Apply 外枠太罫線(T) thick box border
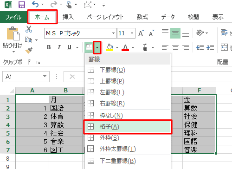Viewport: 232px width, 169px height. tap(128, 149)
